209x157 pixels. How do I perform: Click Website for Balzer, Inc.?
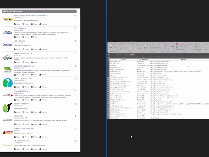click(x=43, y=125)
